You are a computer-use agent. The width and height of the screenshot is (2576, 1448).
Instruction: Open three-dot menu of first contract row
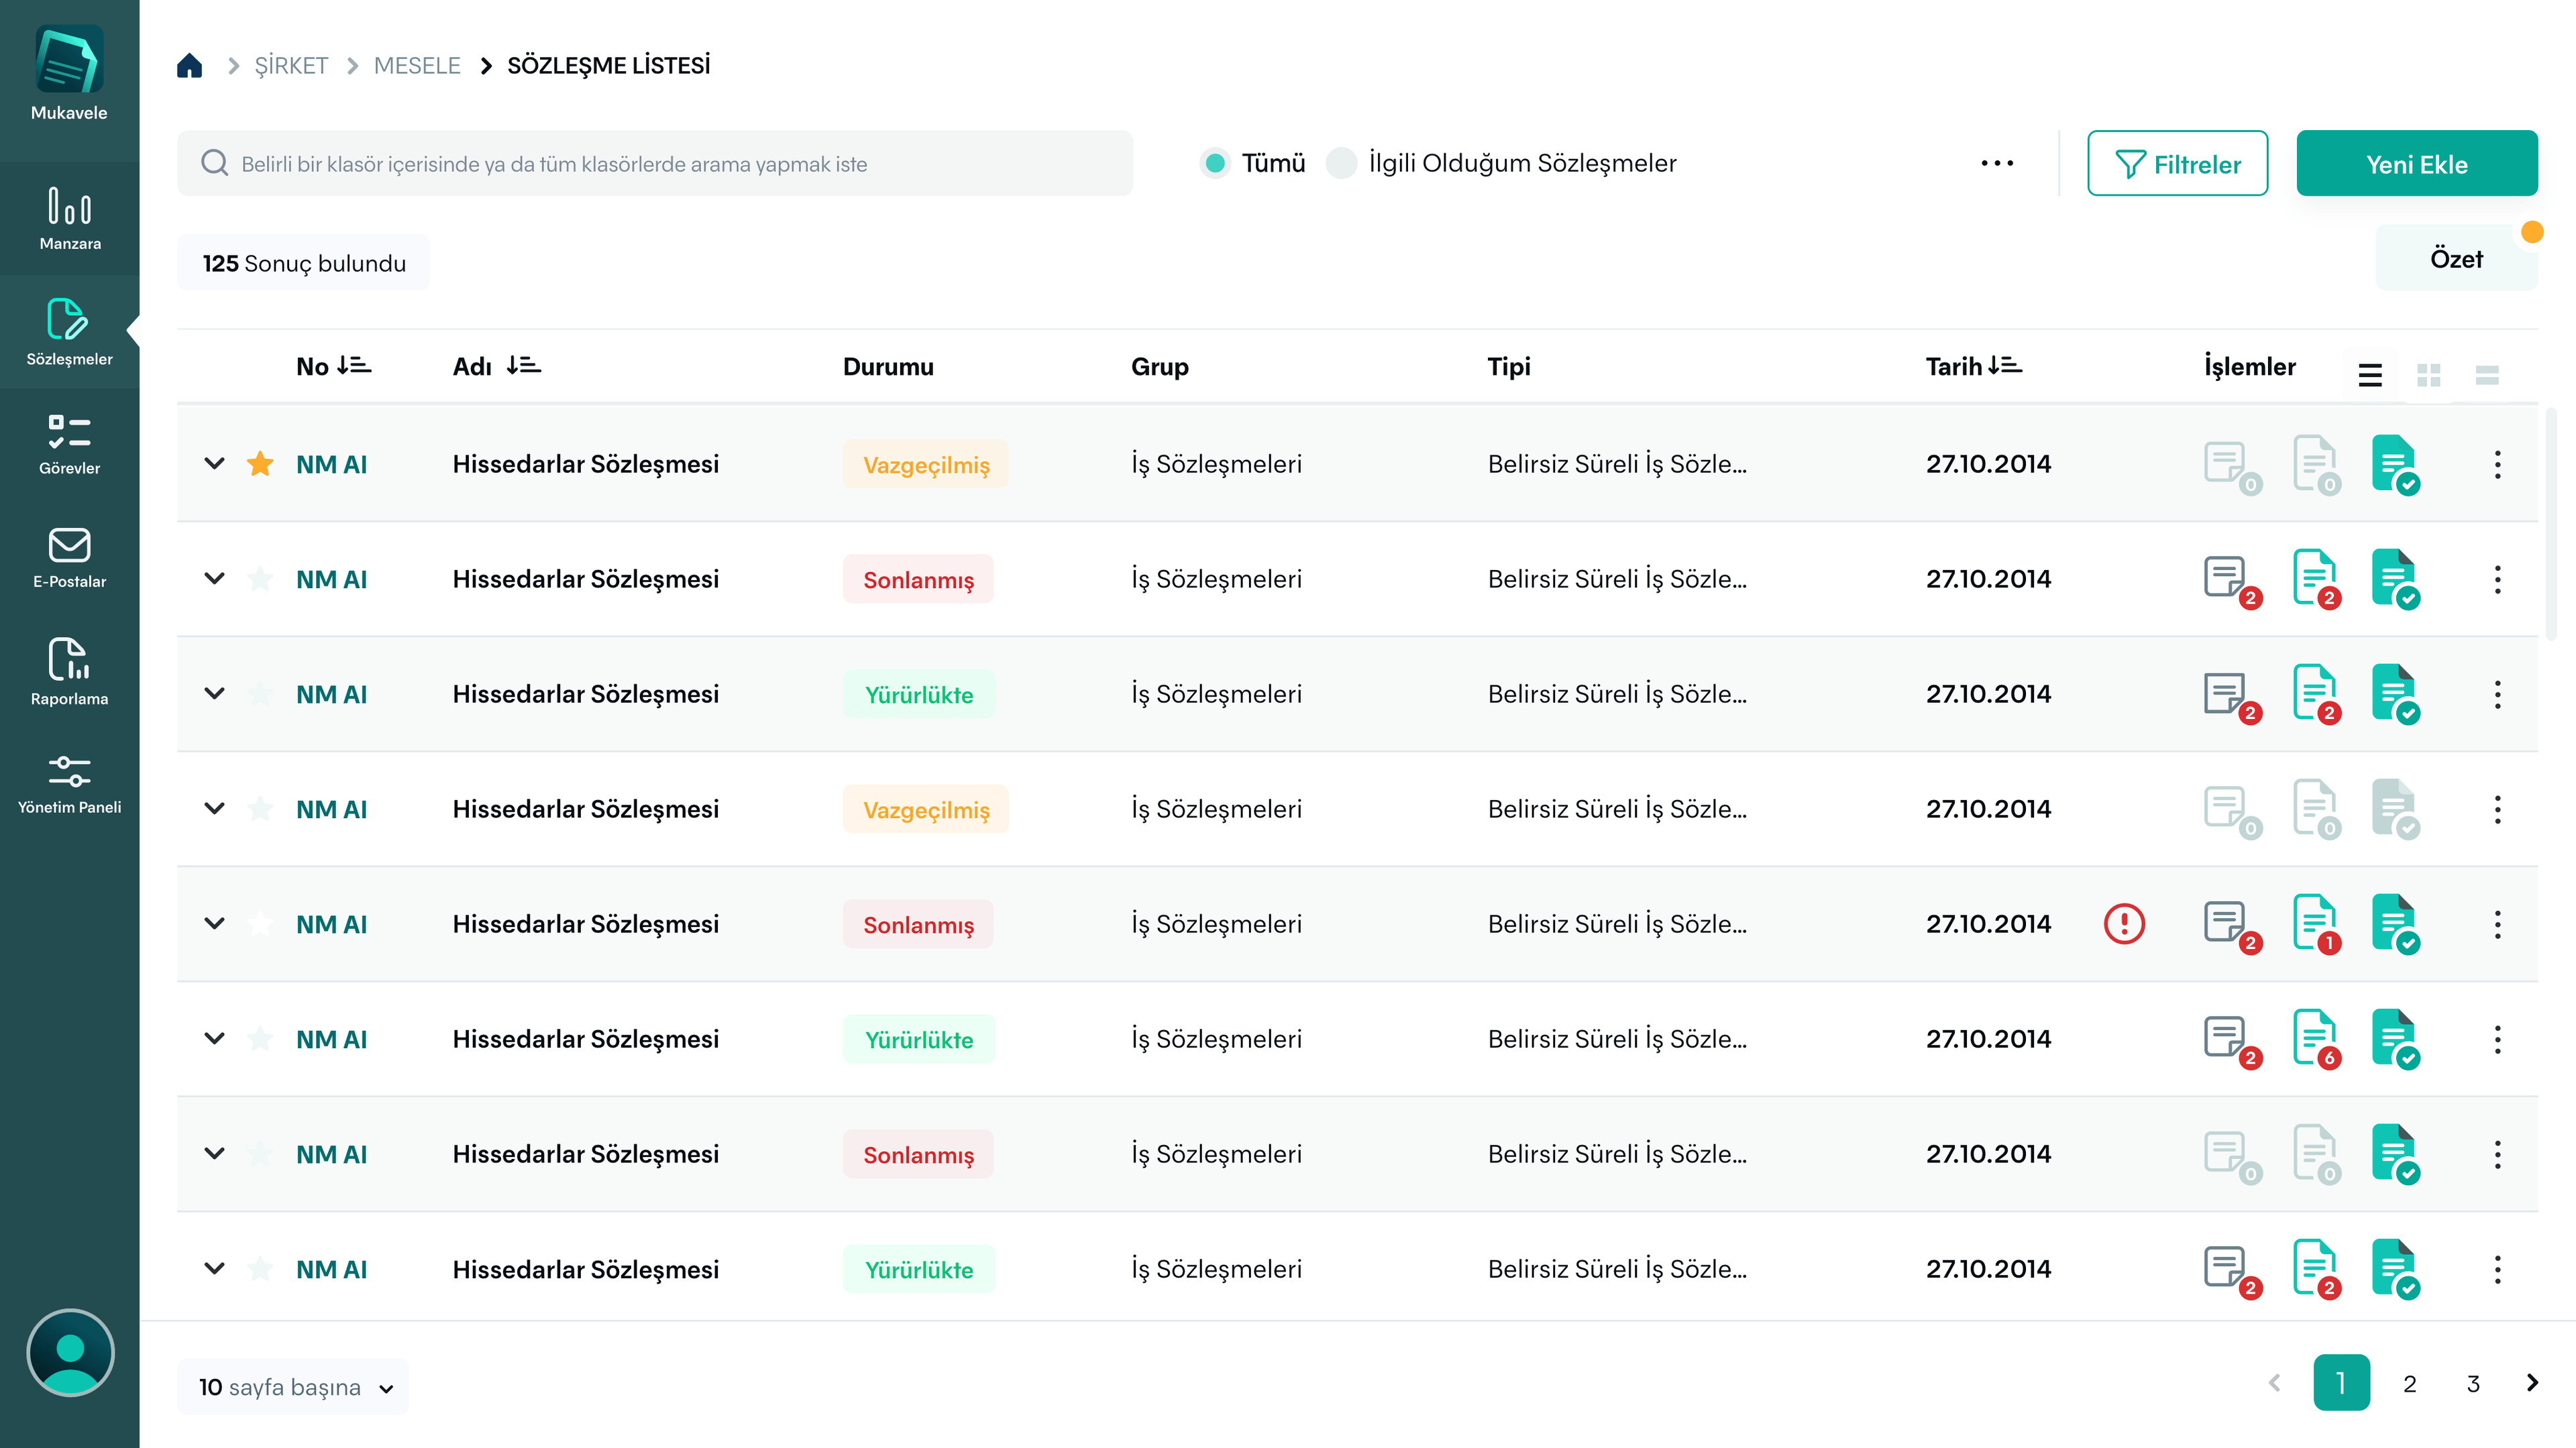(2497, 464)
